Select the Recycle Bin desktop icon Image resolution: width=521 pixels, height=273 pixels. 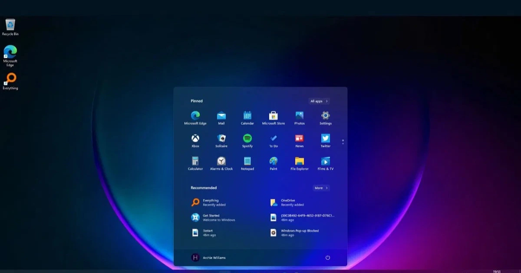pyautogui.click(x=10, y=27)
